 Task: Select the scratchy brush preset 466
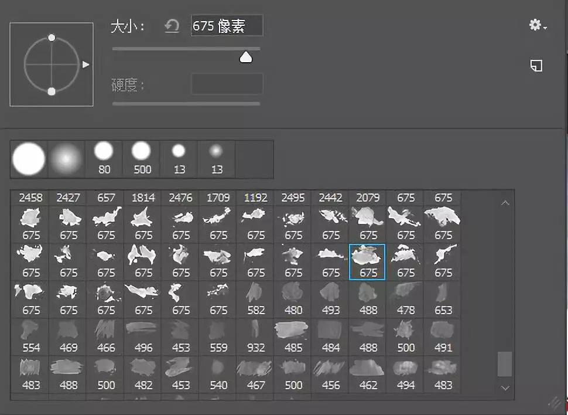106,337
